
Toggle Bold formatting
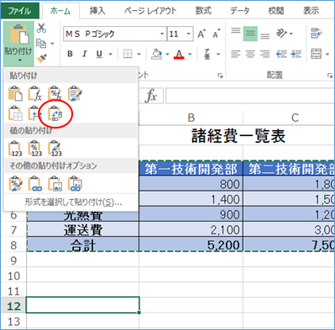pos(70,54)
